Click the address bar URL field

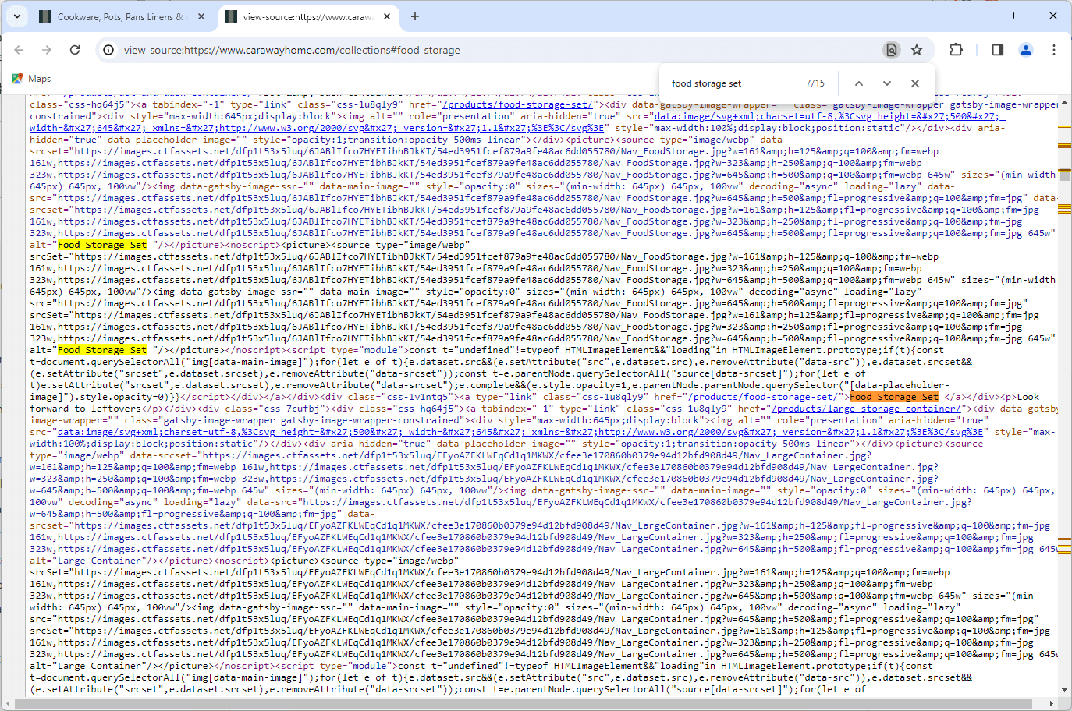(312, 49)
